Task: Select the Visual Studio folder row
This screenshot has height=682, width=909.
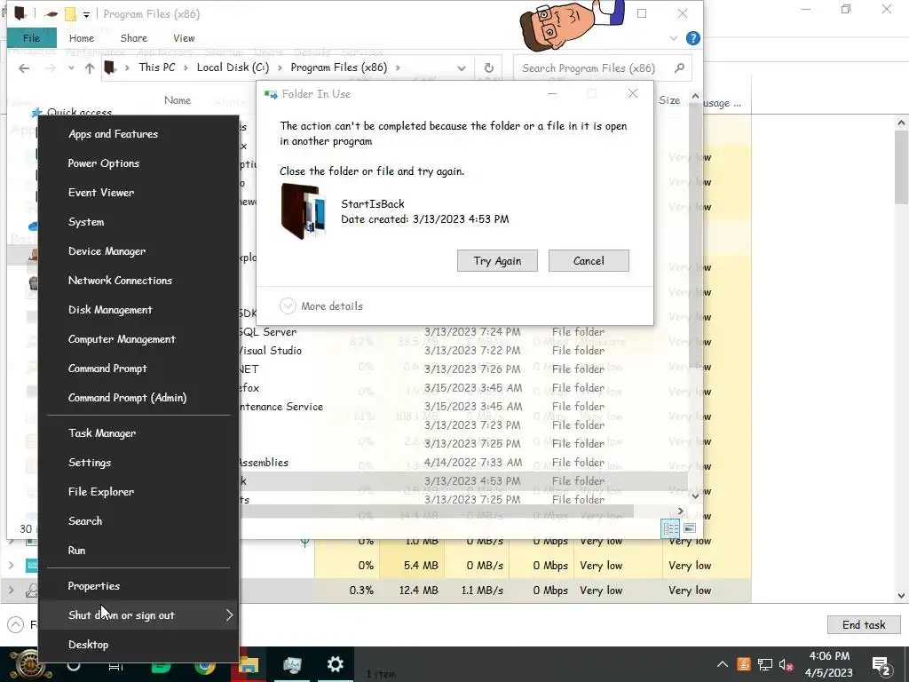Action: [x=463, y=350]
